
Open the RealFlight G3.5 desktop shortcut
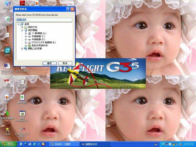pyautogui.click(x=22, y=130)
